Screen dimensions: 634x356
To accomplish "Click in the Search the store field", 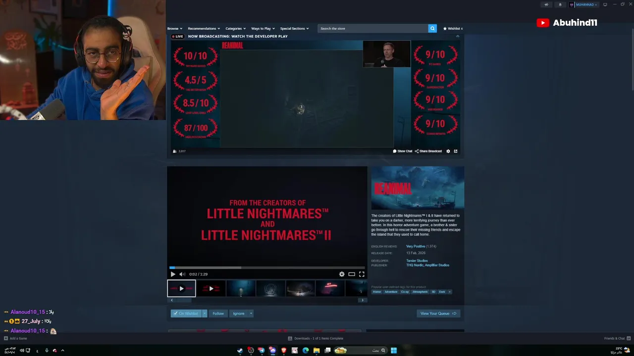I will click(x=372, y=29).
